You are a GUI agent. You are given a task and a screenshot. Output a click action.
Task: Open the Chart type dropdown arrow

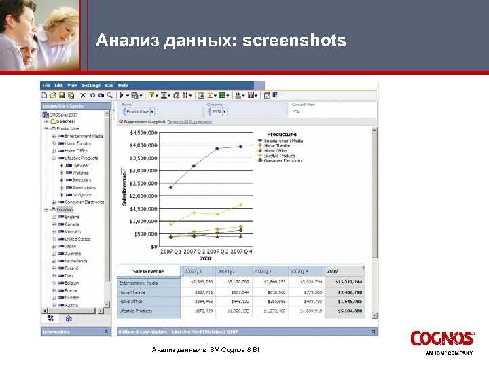point(244,96)
